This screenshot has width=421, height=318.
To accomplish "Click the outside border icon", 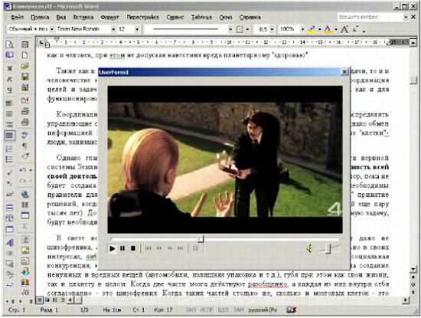I will [240, 29].
